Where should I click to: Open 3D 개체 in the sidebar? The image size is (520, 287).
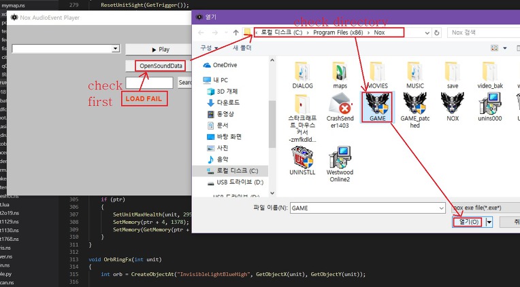click(223, 92)
